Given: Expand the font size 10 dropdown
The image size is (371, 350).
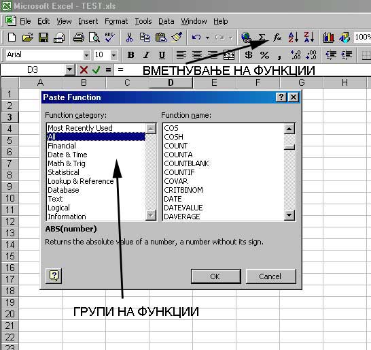Looking at the screenshot, I should pyautogui.click(x=113, y=55).
